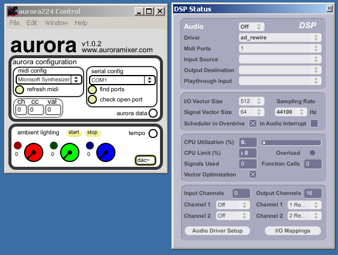Image resolution: width=338 pixels, height=255 pixels.
Task: Open the I/O Vector Size dropdown
Action: [251, 101]
